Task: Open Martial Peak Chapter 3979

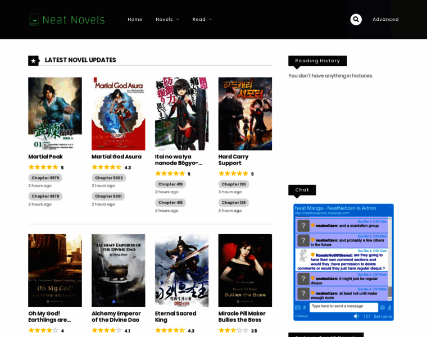Action: pos(45,177)
